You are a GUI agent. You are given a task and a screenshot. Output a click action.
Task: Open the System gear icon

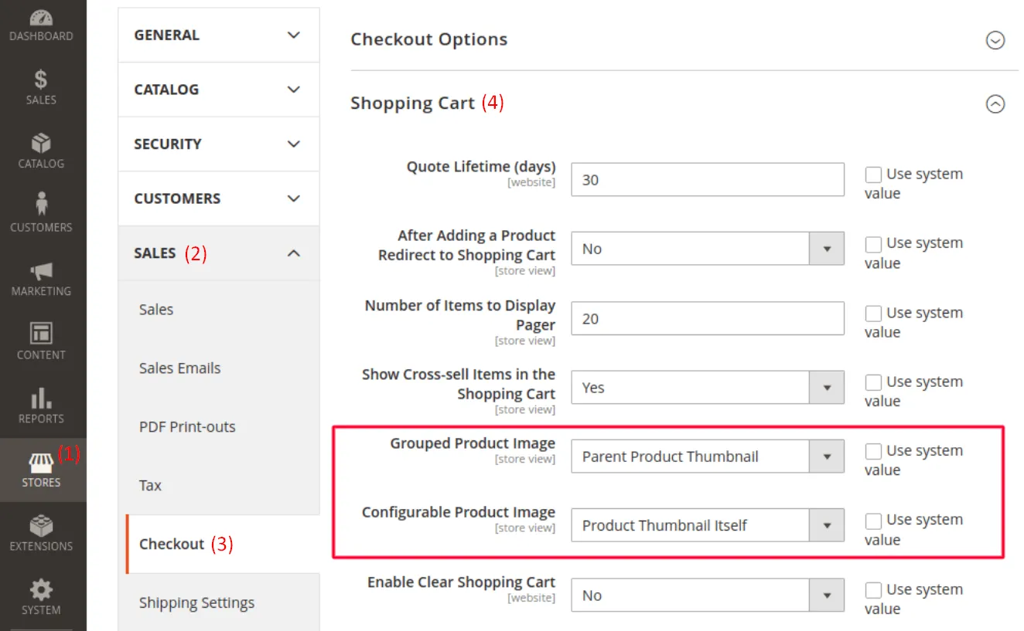41,591
